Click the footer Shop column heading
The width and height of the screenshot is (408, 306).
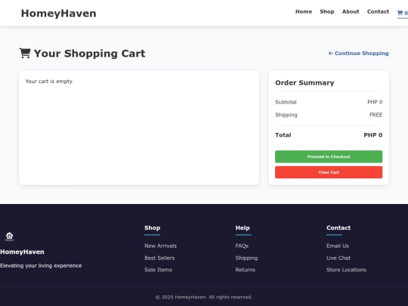click(x=152, y=227)
